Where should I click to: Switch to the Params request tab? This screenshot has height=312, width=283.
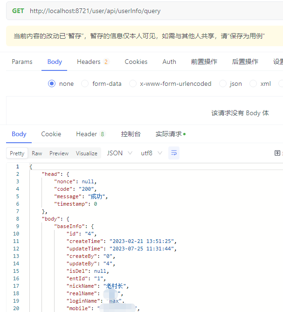[22, 62]
